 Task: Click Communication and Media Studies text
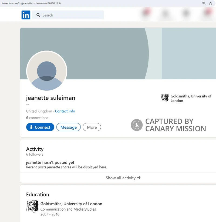point(68,209)
